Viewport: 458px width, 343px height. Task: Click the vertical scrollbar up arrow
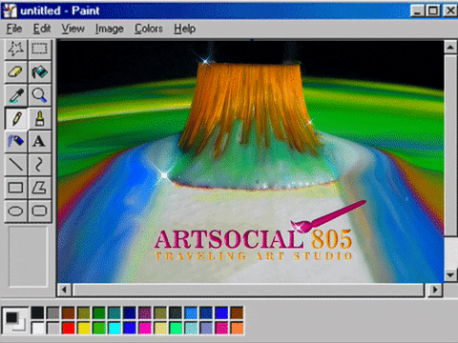point(450,48)
